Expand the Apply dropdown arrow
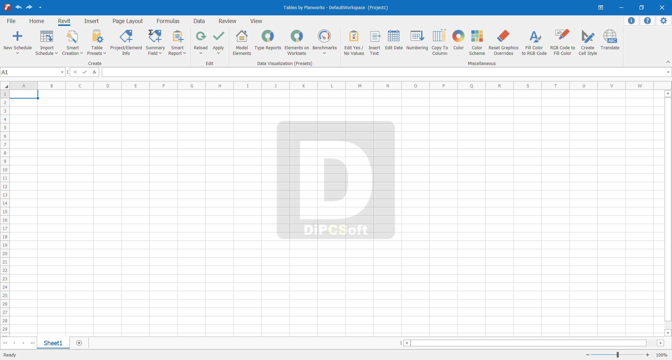 click(218, 53)
